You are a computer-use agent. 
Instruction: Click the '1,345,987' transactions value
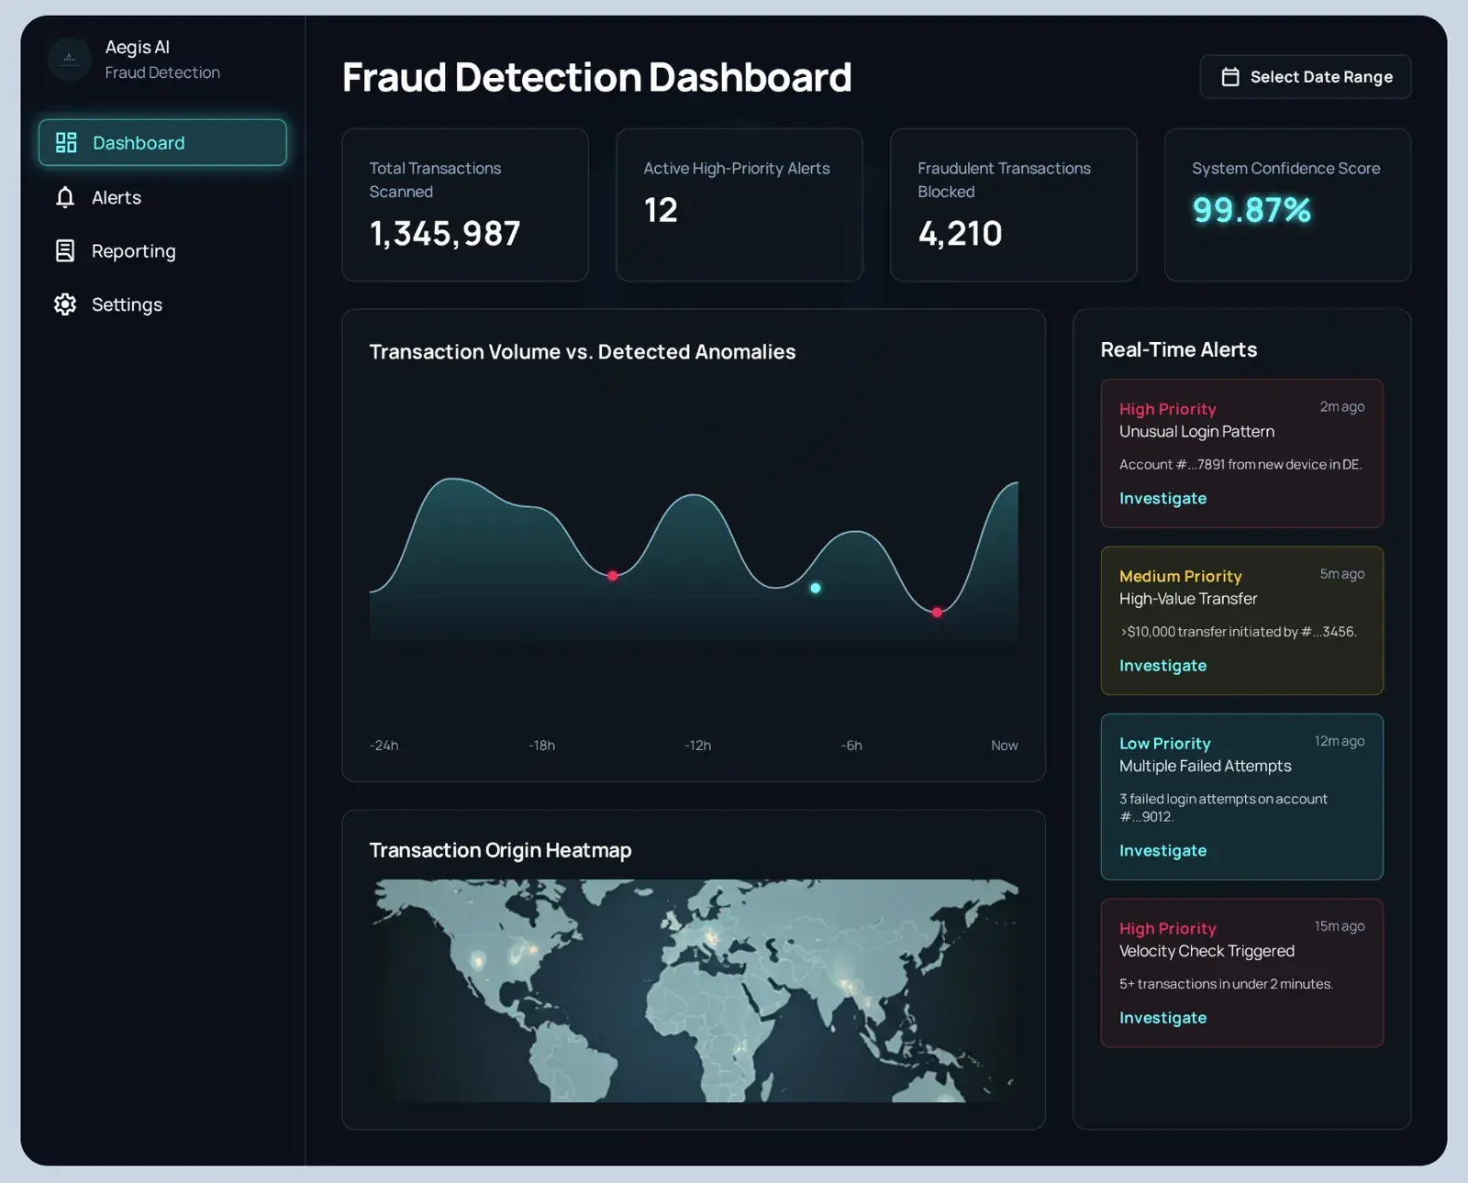[445, 234]
